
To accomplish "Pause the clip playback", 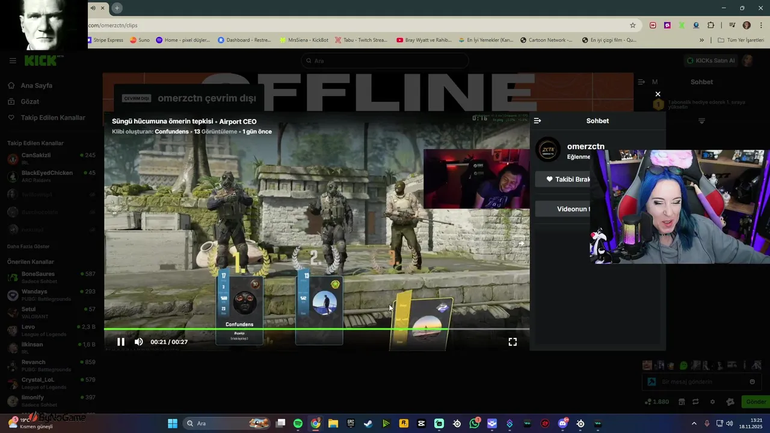I will click(x=121, y=342).
